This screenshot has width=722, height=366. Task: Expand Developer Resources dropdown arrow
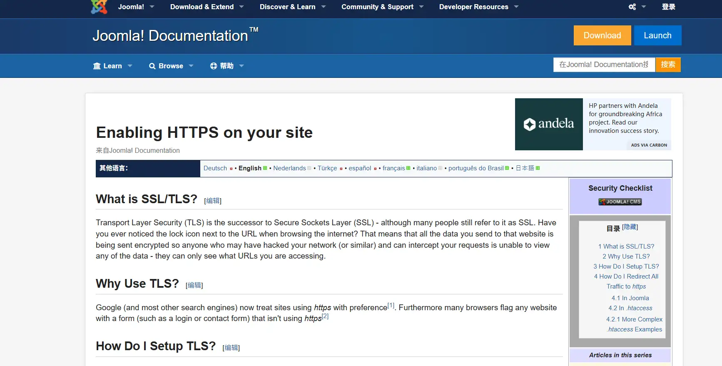(x=516, y=7)
